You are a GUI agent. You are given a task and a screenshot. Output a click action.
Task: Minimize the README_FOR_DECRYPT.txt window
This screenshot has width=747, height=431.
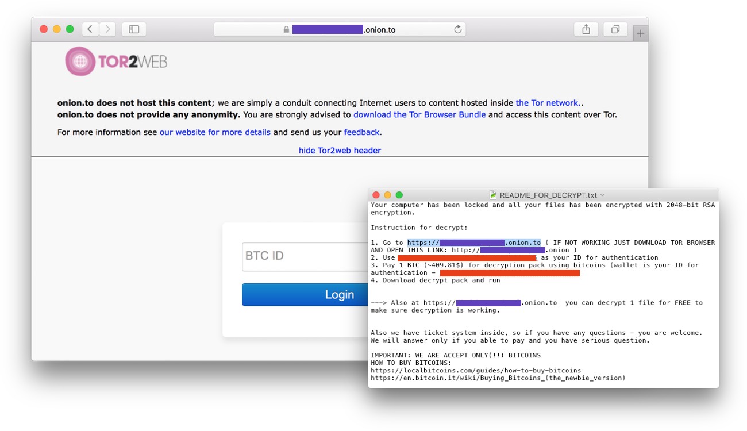[388, 195]
